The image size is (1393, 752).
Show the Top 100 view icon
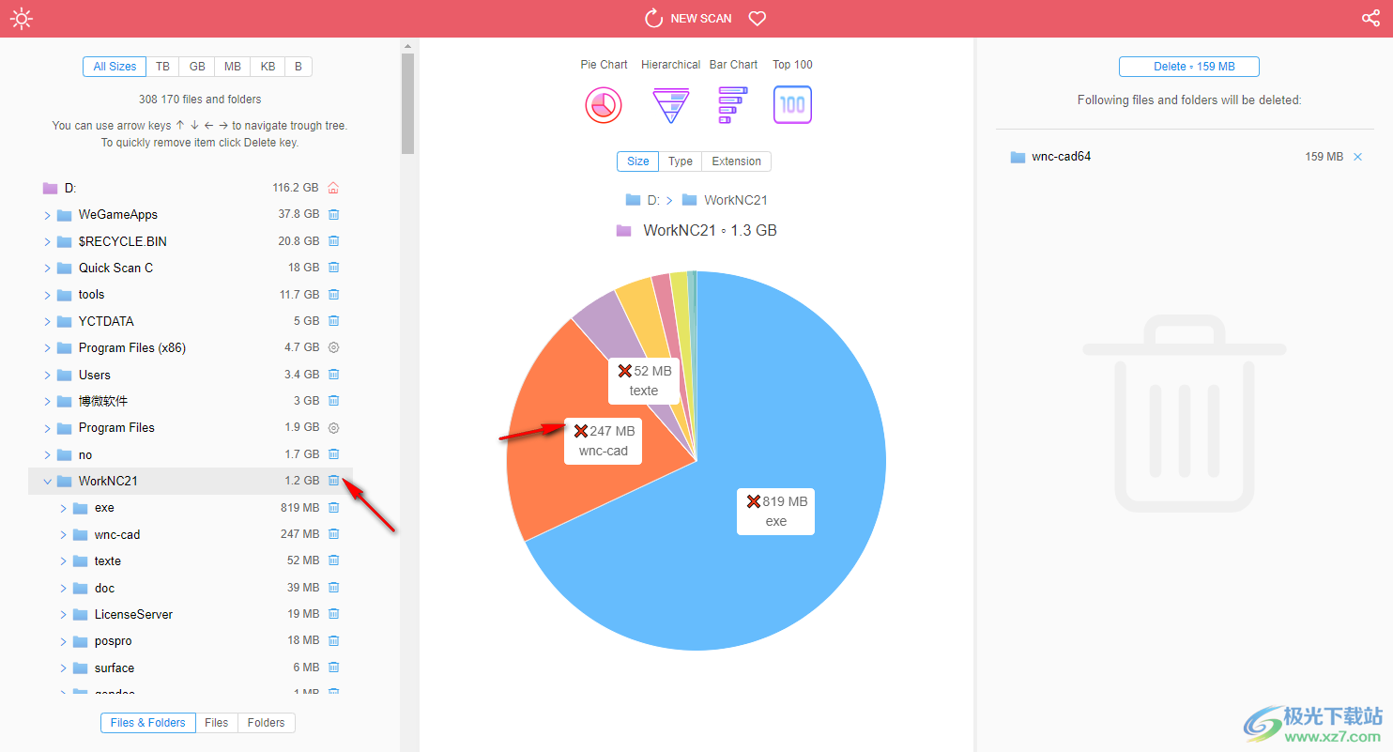click(x=792, y=104)
